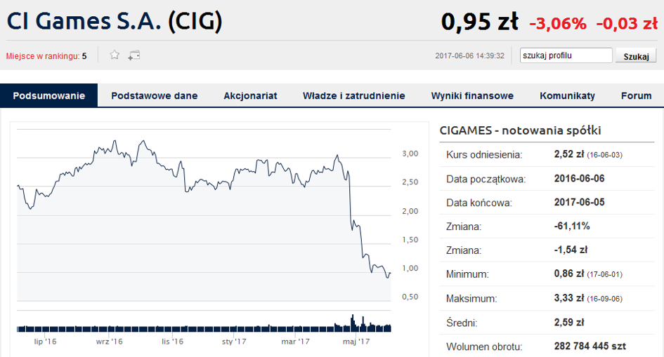Viewport: 664px width, 357px height.
Task: Click the CI Games S.A. (CIG) heading
Action: pyautogui.click(x=115, y=21)
